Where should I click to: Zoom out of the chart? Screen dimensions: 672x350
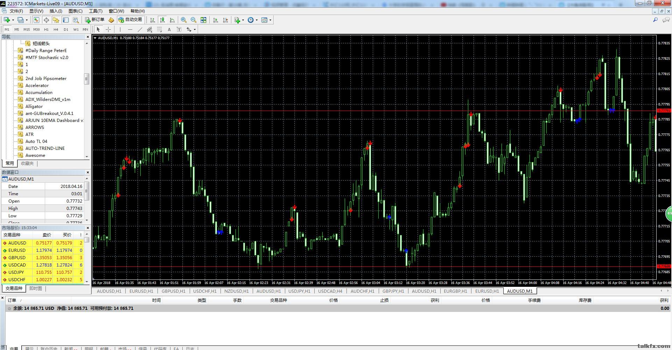(194, 20)
